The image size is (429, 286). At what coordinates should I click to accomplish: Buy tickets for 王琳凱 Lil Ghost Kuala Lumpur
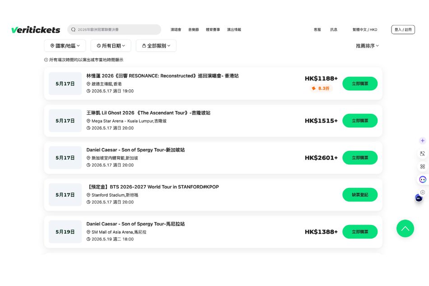pyautogui.click(x=360, y=121)
